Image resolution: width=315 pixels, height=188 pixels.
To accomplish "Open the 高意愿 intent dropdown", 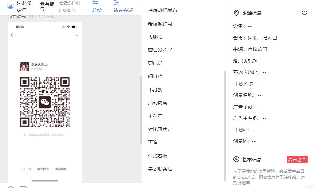I will tap(297, 159).
